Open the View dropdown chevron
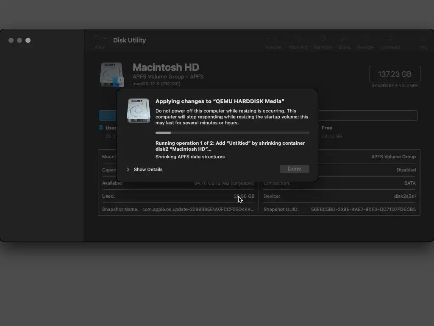Viewport: 434px width, 326px height. pos(105,38)
